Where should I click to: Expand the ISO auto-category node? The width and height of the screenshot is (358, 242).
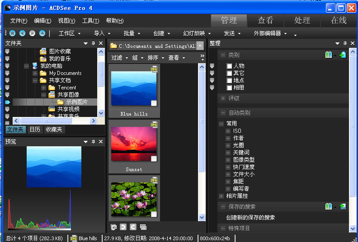click(228, 131)
